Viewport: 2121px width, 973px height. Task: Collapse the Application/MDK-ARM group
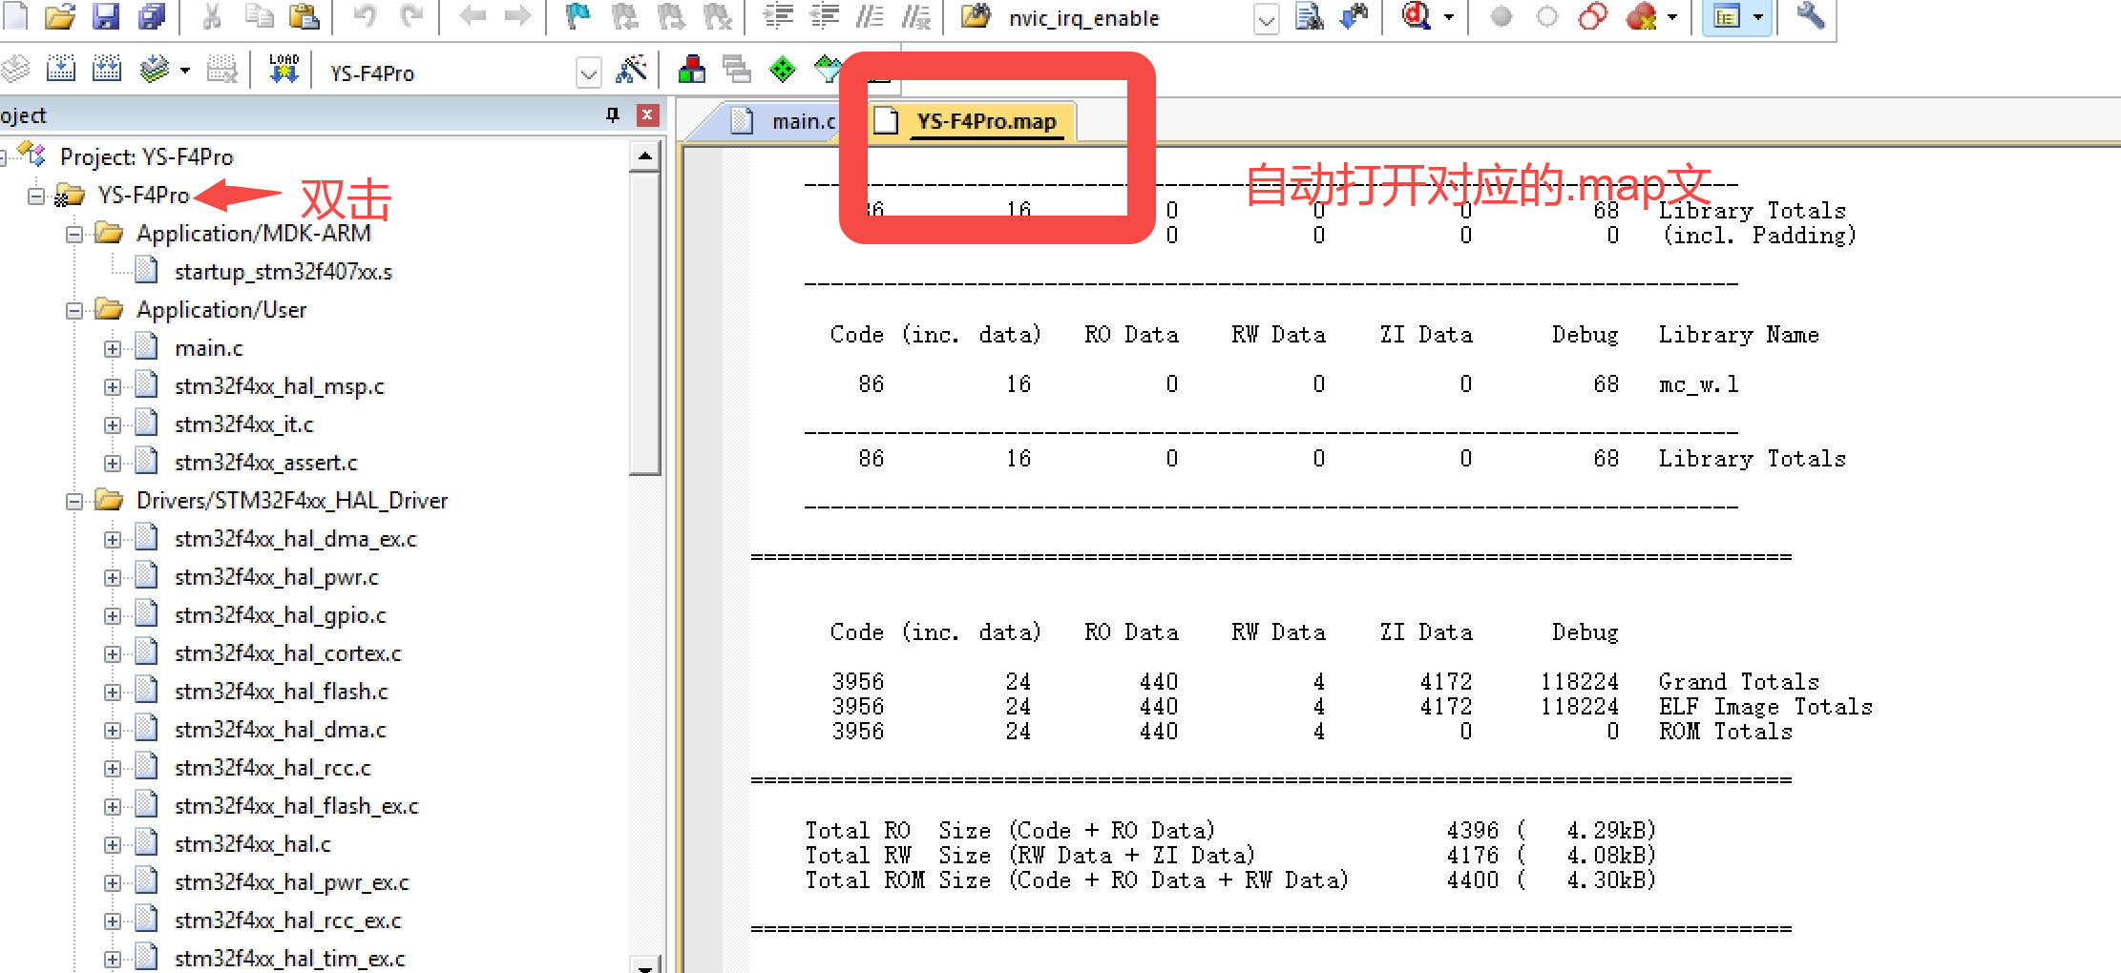(x=75, y=234)
